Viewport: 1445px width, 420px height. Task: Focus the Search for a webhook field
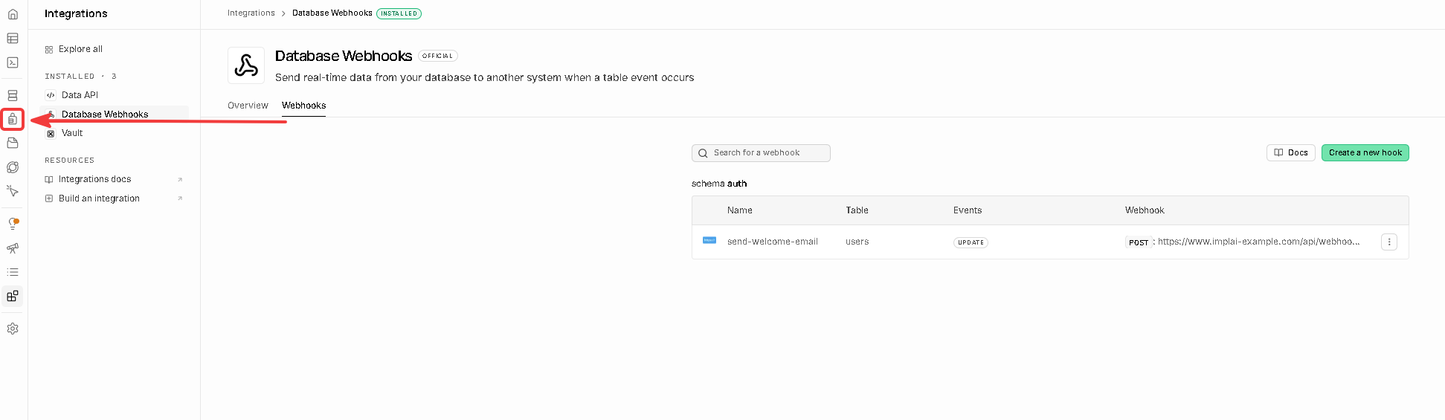click(x=761, y=153)
